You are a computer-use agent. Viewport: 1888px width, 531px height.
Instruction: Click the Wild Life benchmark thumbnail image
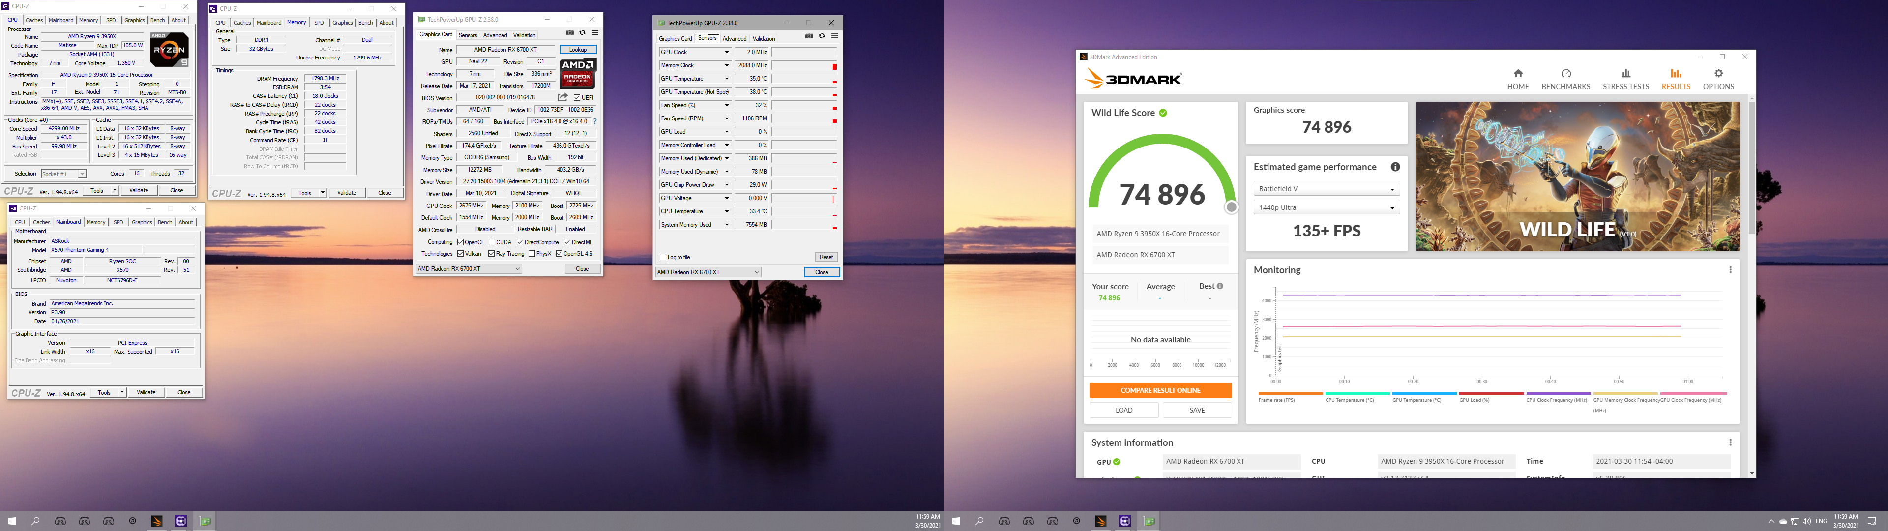point(1577,177)
